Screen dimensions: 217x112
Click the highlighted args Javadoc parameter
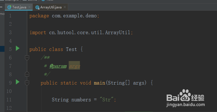coord(74,66)
